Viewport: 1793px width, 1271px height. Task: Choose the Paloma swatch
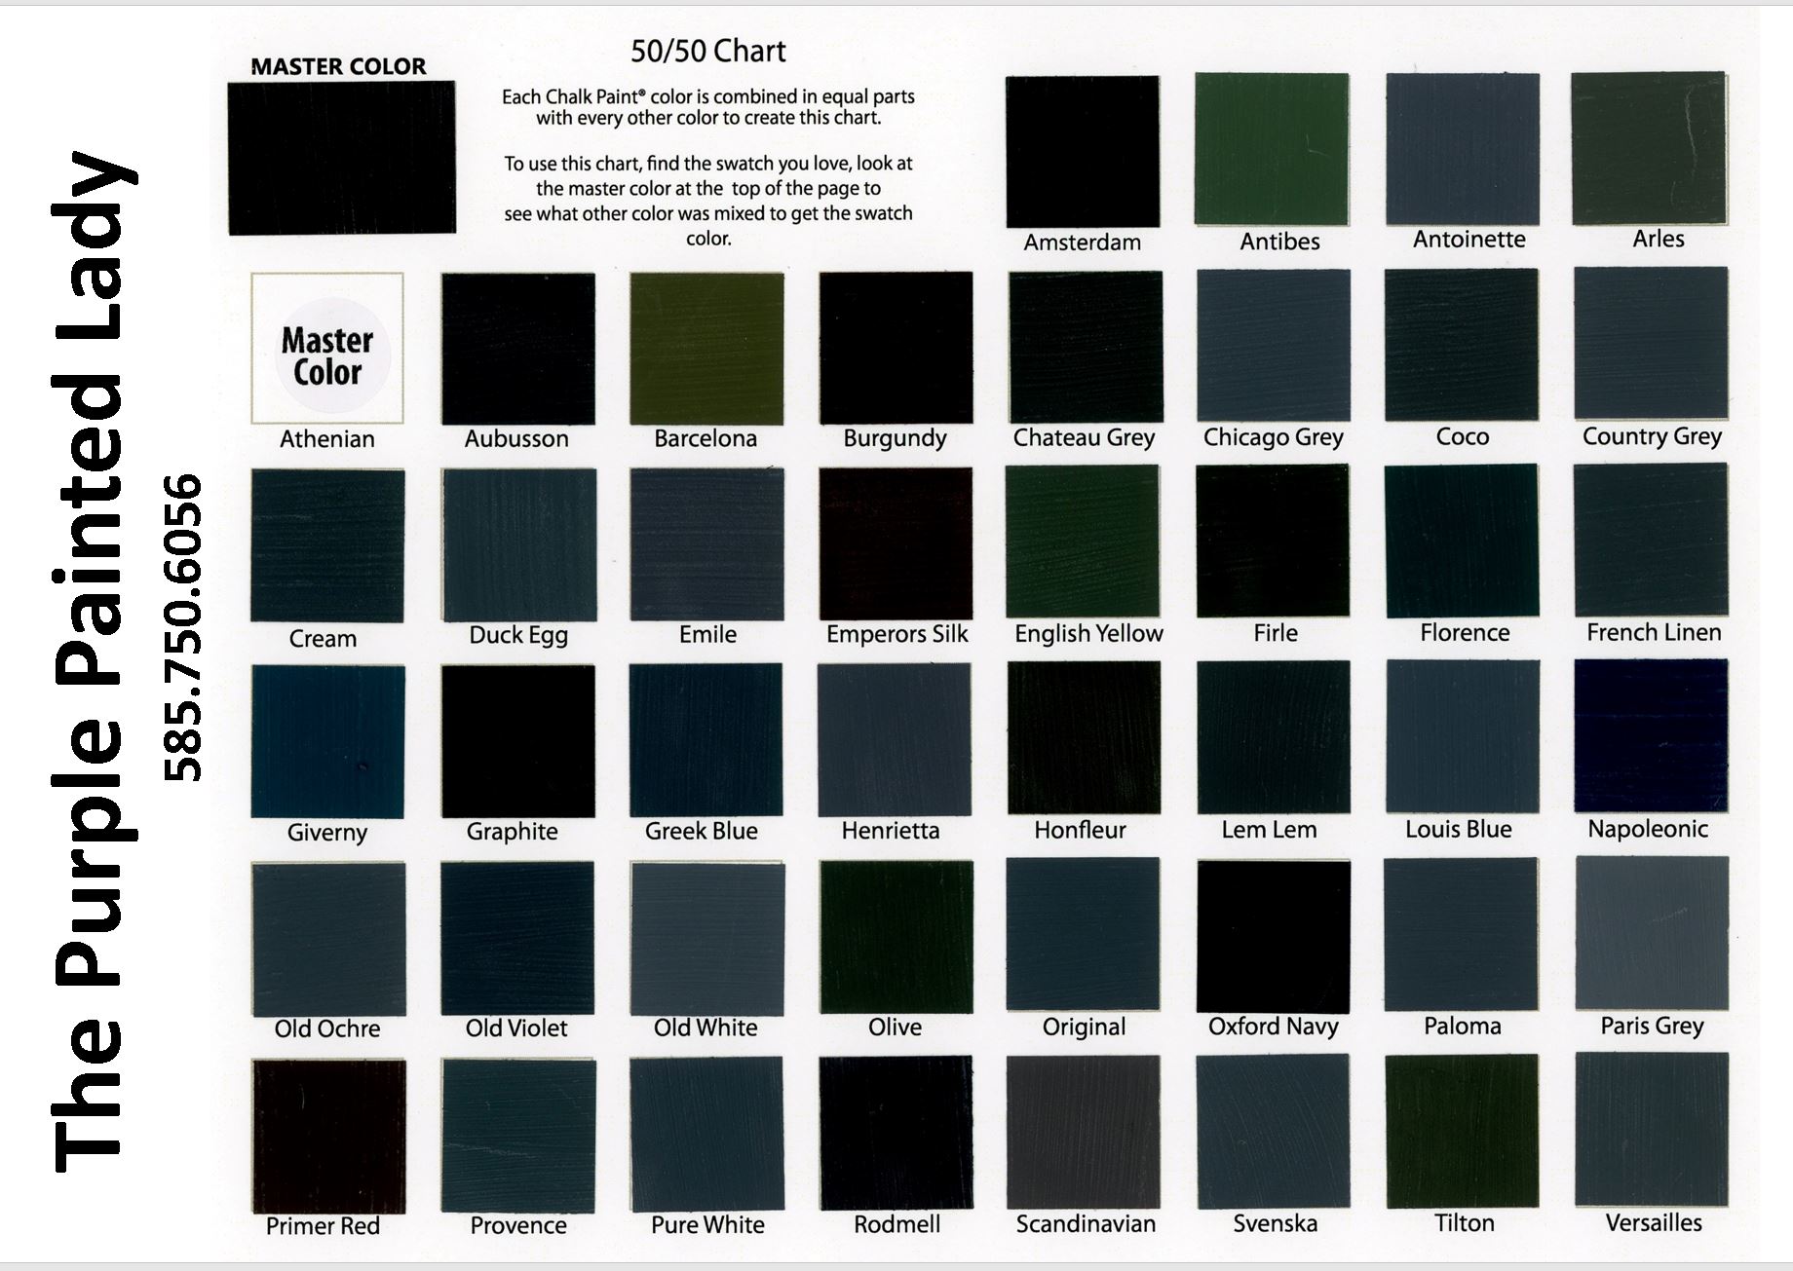pos(1462,935)
